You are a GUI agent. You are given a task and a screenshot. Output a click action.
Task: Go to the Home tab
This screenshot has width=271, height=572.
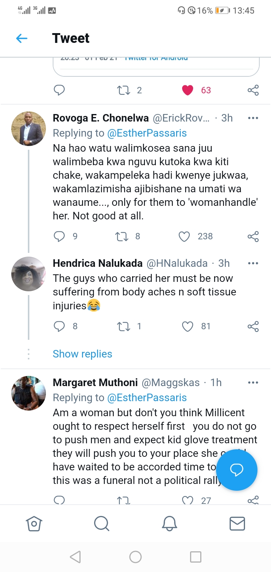34,523
